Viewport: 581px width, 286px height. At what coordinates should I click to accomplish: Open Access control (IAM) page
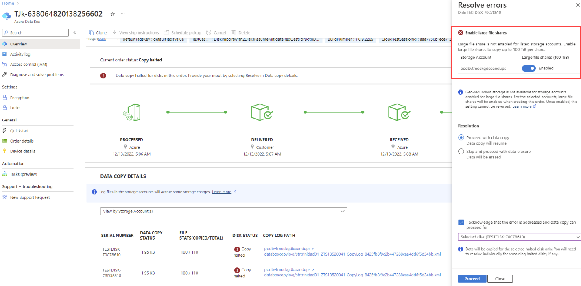click(x=28, y=64)
